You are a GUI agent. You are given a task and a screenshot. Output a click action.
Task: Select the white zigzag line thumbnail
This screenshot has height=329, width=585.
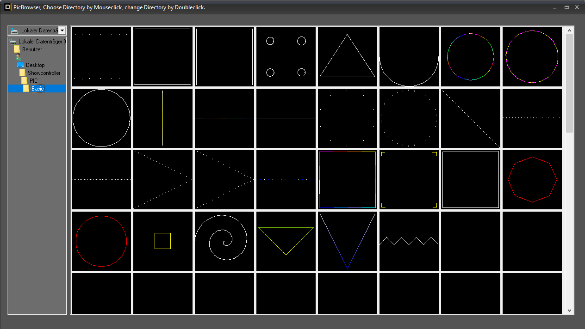coord(409,241)
